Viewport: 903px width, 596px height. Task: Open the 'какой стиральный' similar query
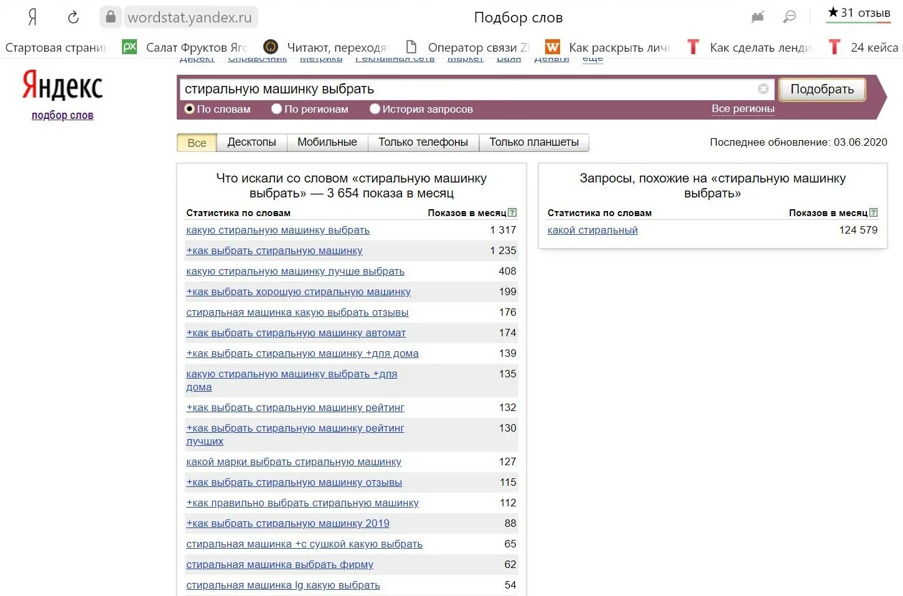click(592, 230)
